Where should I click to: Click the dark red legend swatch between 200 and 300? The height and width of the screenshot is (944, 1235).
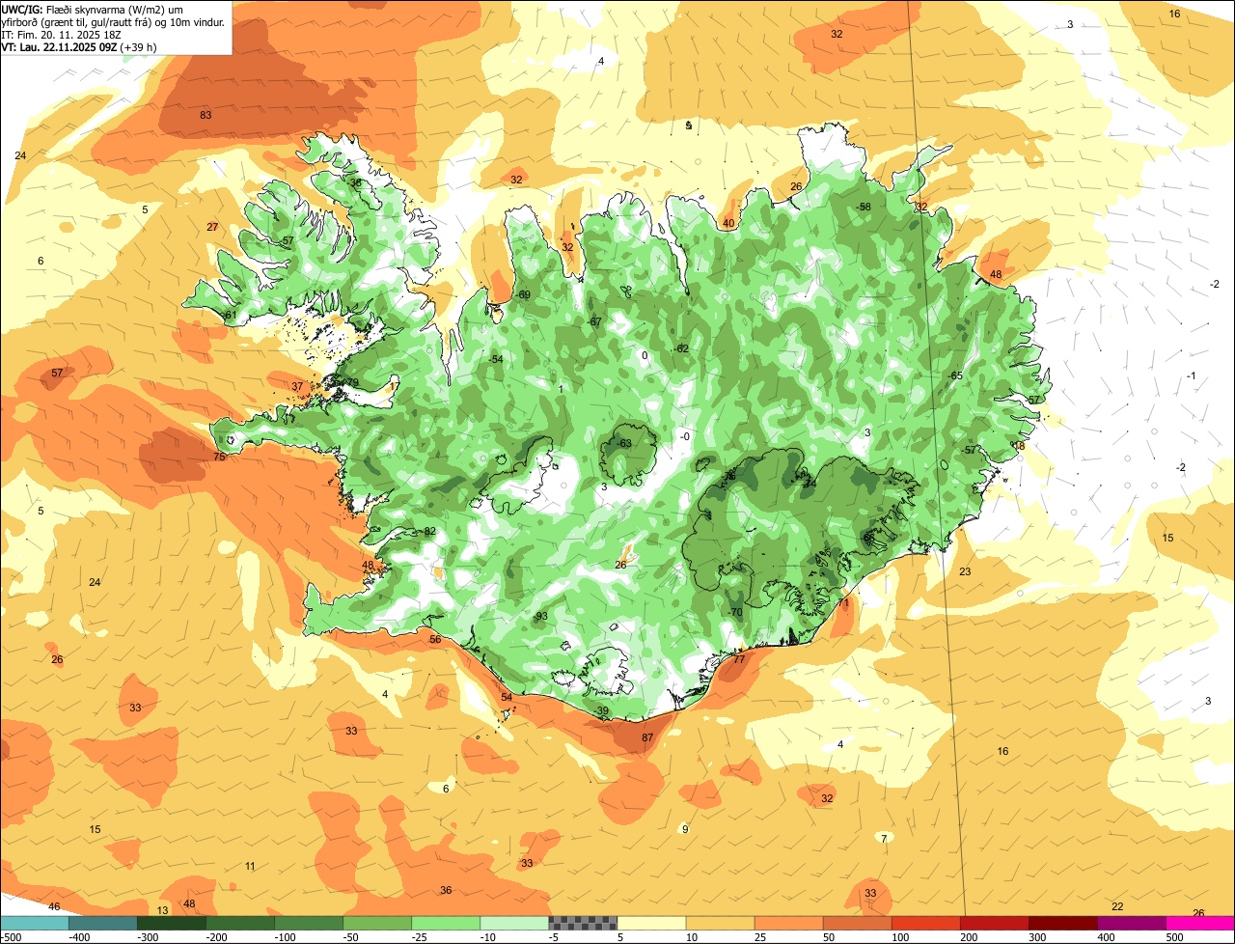(995, 923)
